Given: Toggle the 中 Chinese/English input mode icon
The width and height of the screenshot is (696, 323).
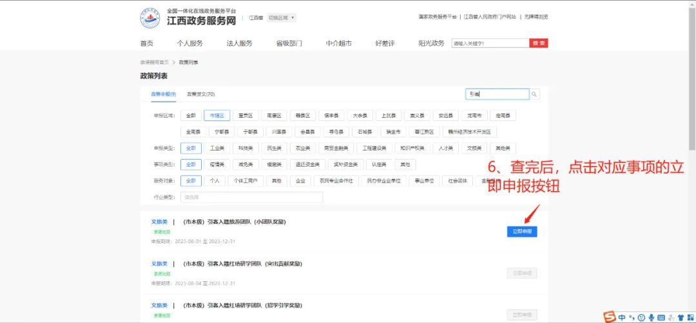Looking at the screenshot, I should 623,317.
